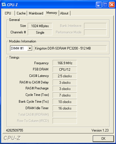Expand the DIMM #1 dropdown arrow
116x144 pixels.
point(30,48)
